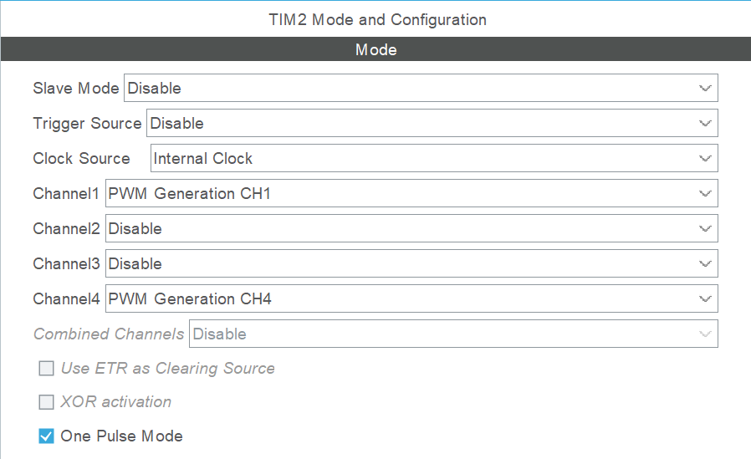Screen dimensions: 751x459
Task: Open Channel4 PWM Generation CH4 dropdown
Action: point(411,298)
